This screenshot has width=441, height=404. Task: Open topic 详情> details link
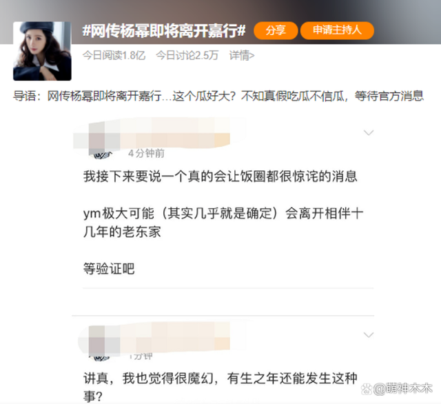coord(242,55)
